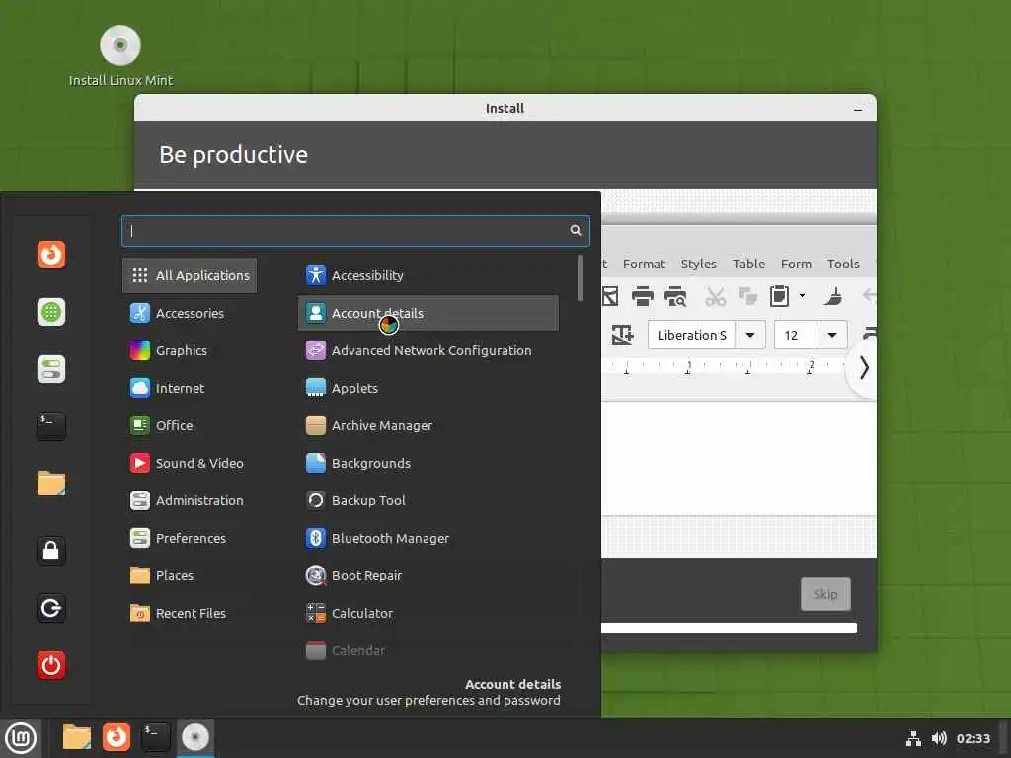Open the Internet category

click(190, 388)
